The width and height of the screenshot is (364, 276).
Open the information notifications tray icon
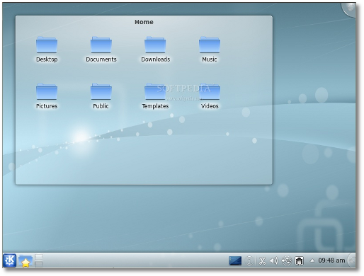tap(249, 261)
